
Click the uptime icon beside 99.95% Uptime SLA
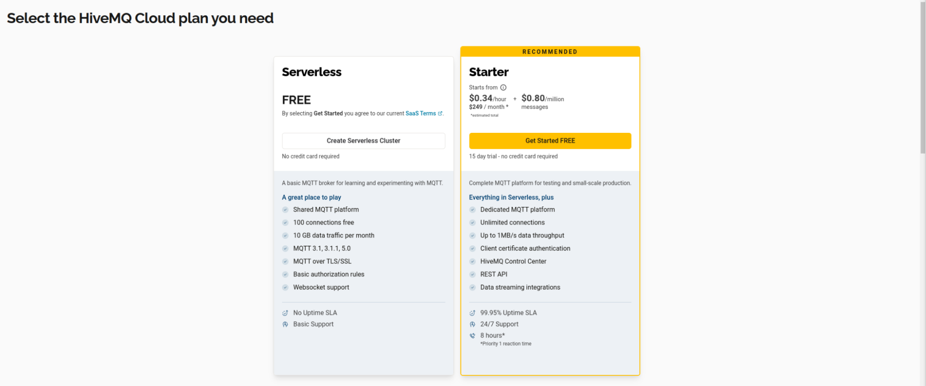[472, 313]
